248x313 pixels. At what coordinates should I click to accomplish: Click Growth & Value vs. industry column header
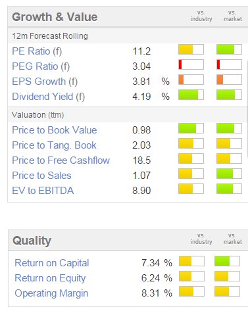201,16
